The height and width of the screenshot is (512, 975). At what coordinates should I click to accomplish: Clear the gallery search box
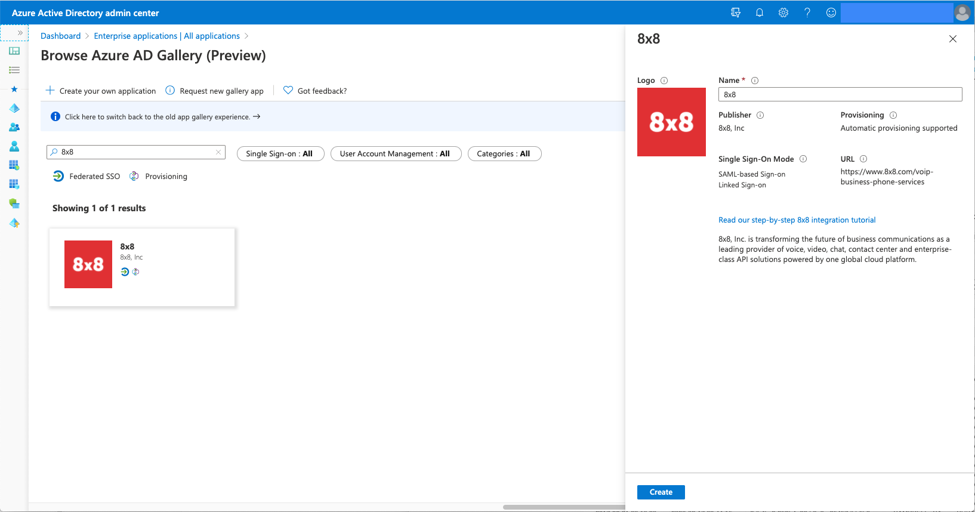coord(218,152)
